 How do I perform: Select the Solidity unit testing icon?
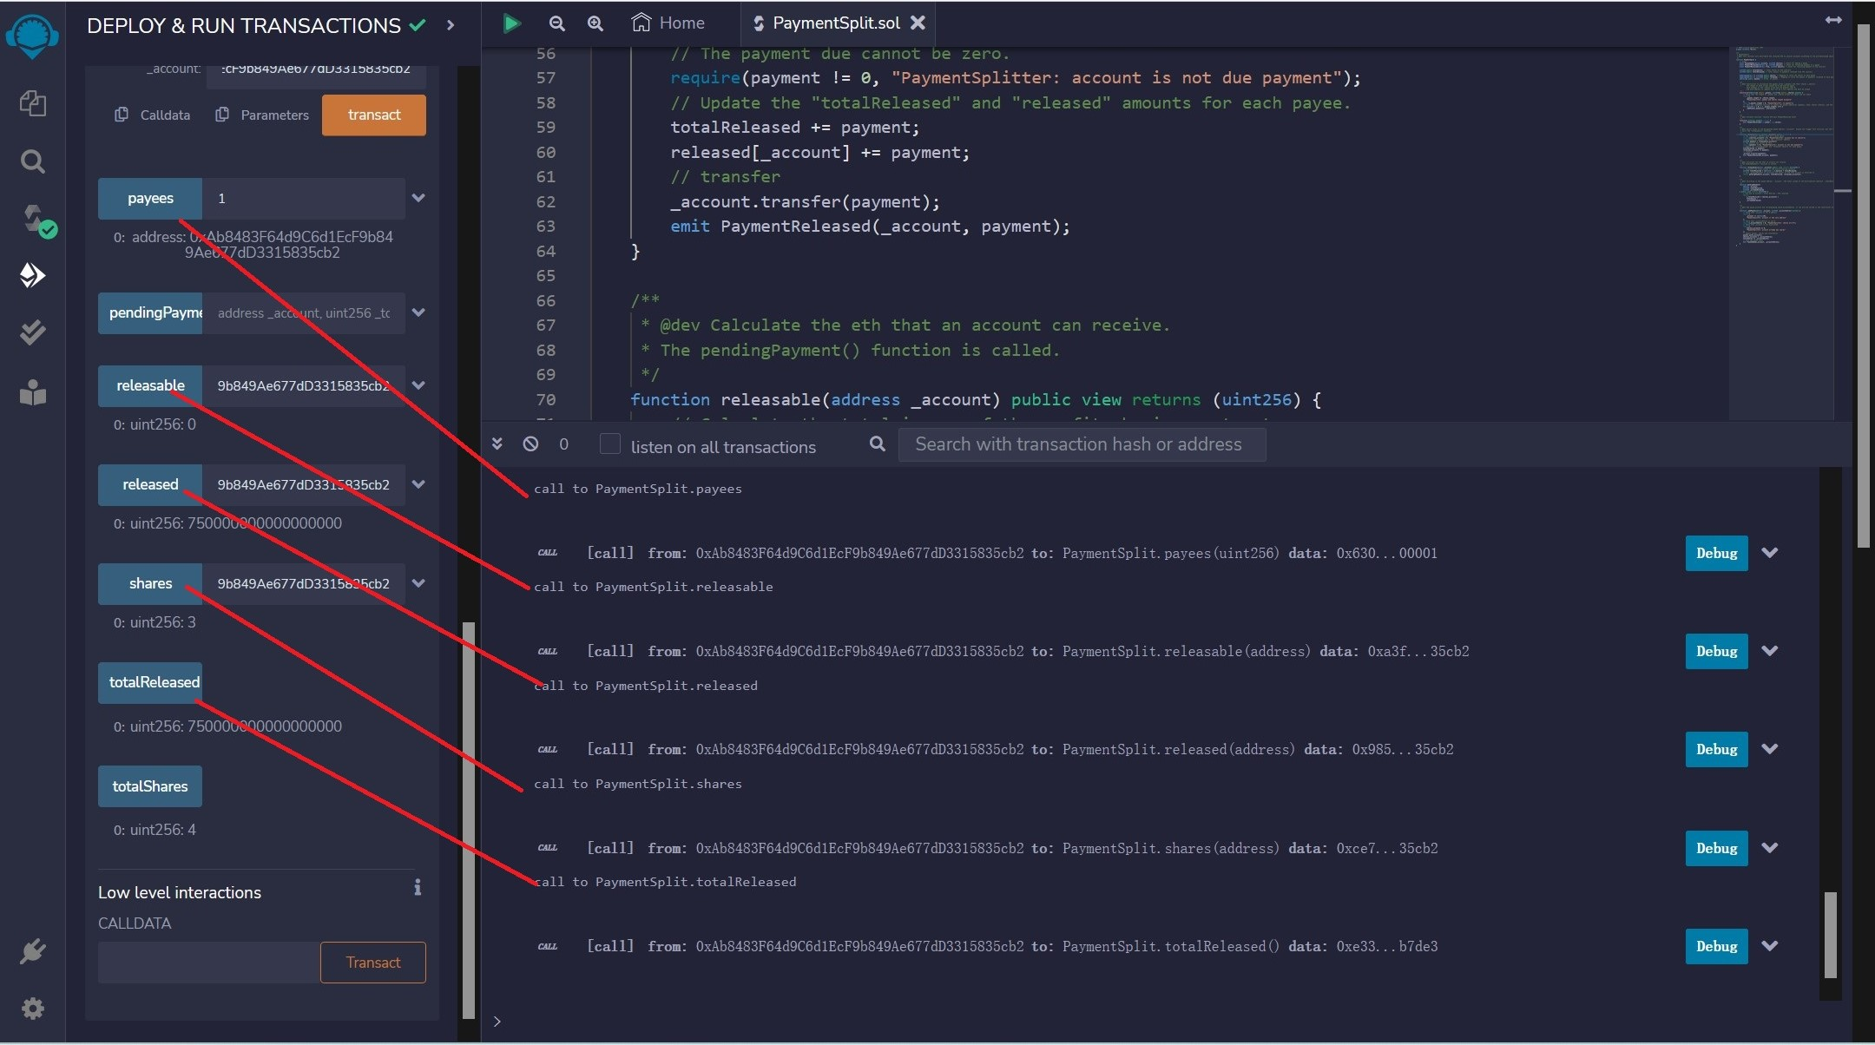click(x=32, y=332)
